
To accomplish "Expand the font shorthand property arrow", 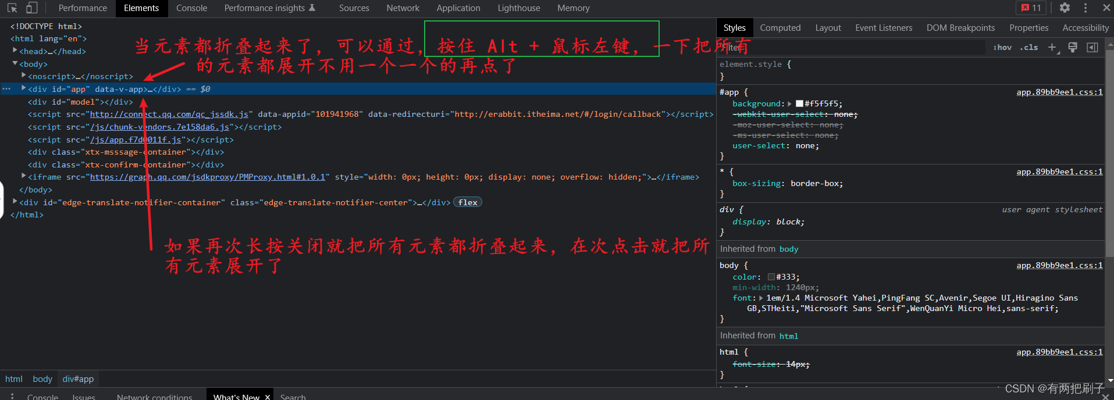I will [761, 298].
